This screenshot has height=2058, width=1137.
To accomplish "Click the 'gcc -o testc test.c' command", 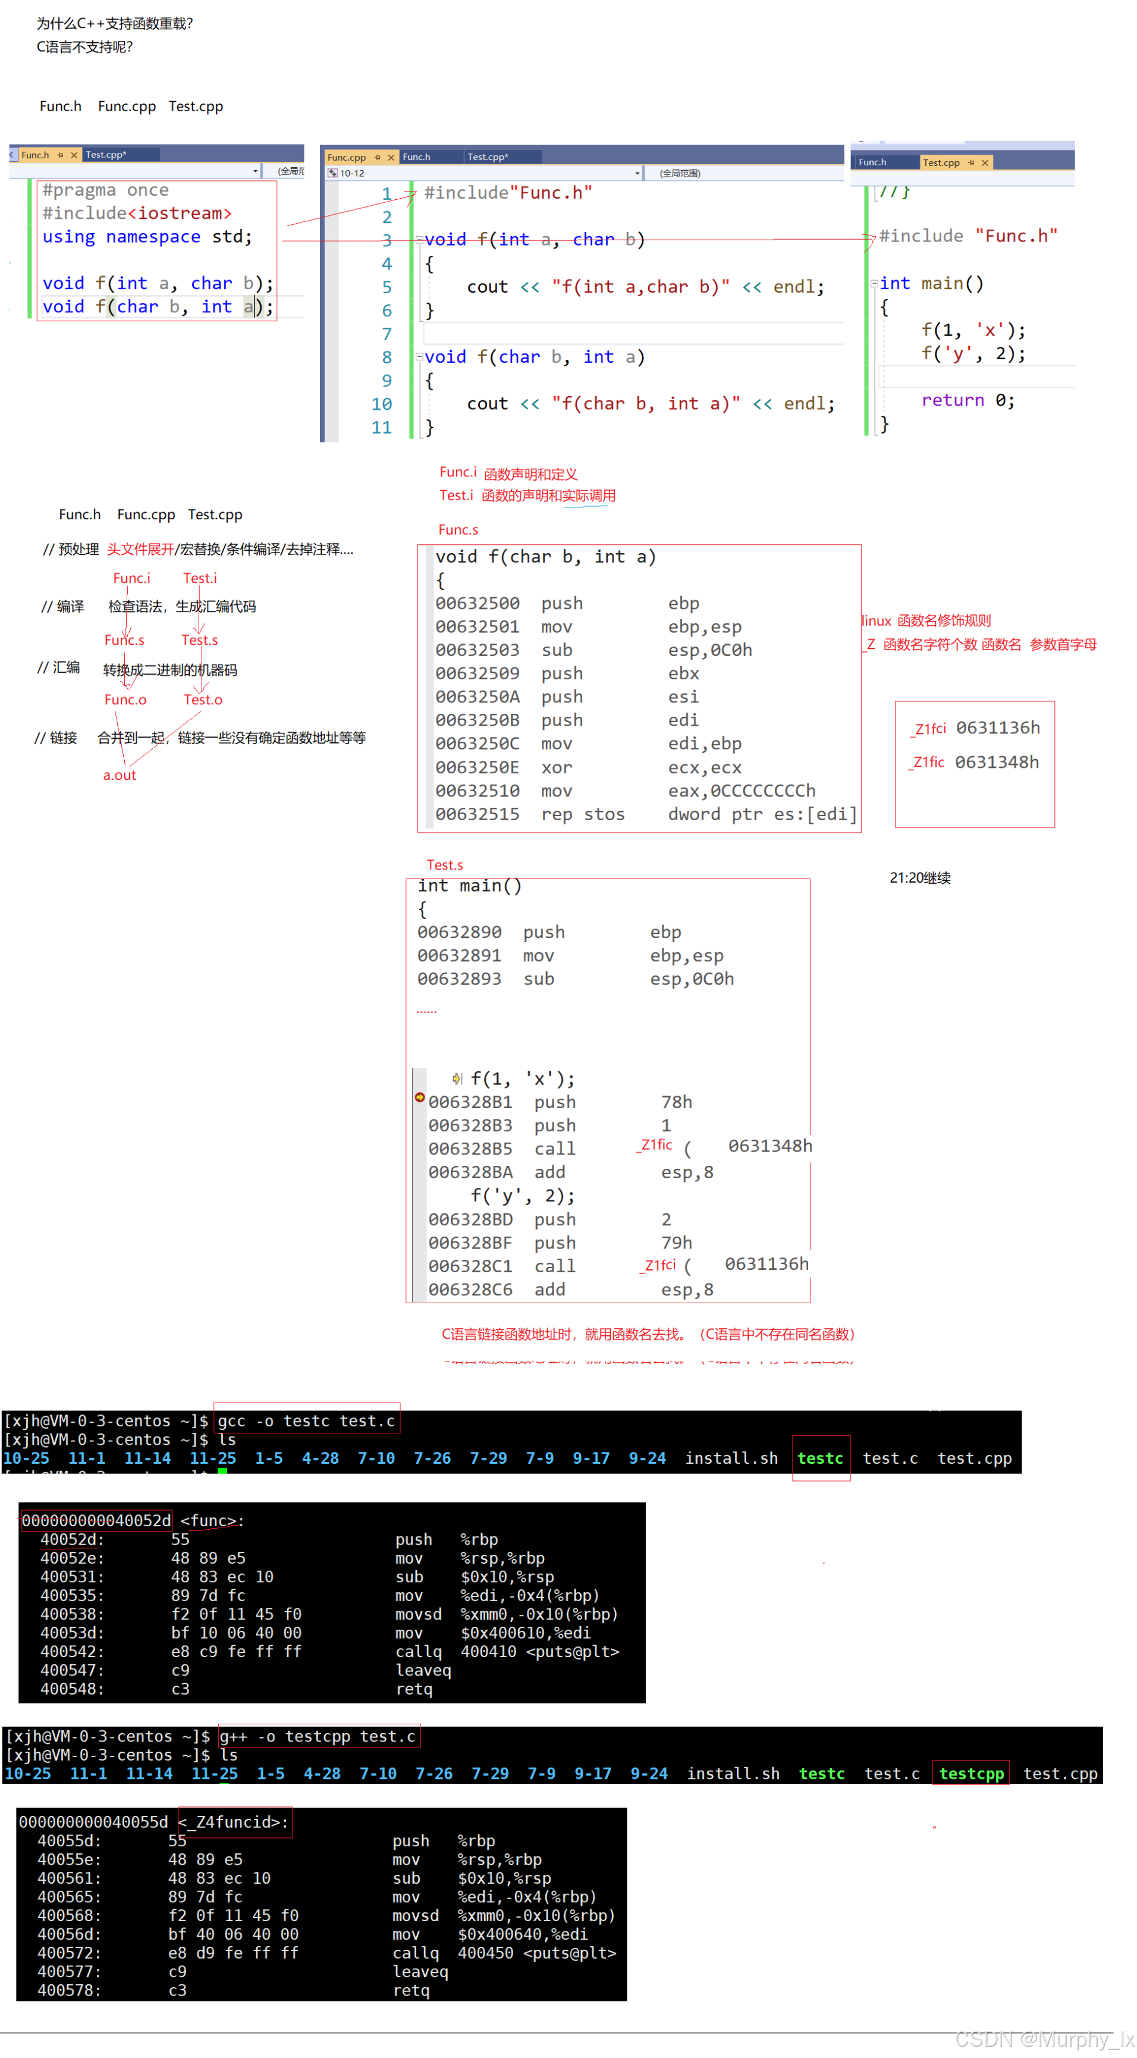I will pyautogui.click(x=307, y=1420).
